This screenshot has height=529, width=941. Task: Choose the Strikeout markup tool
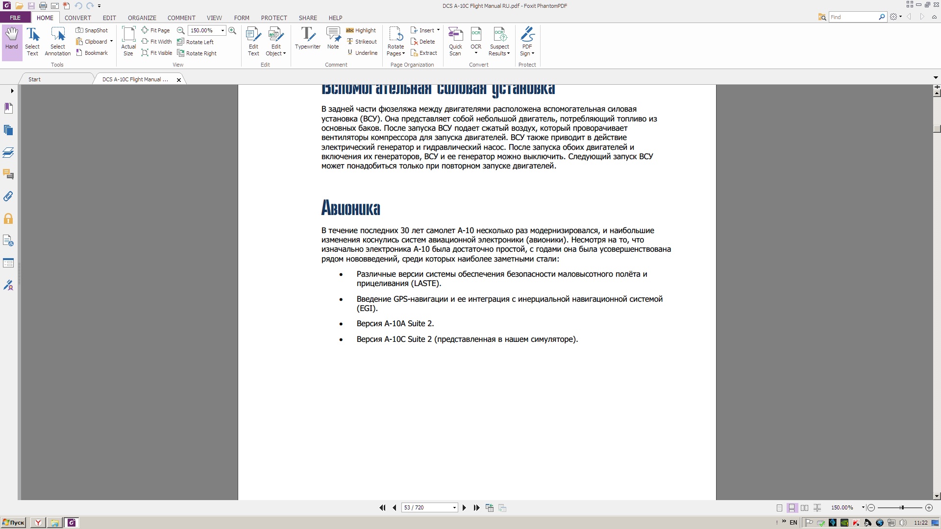[x=362, y=42]
